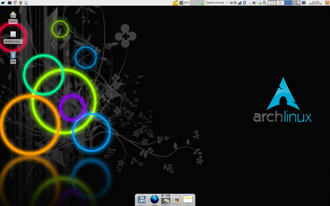Switch to the blue highlighted third workspace
Screen dimensions: 330x206
point(288,3)
